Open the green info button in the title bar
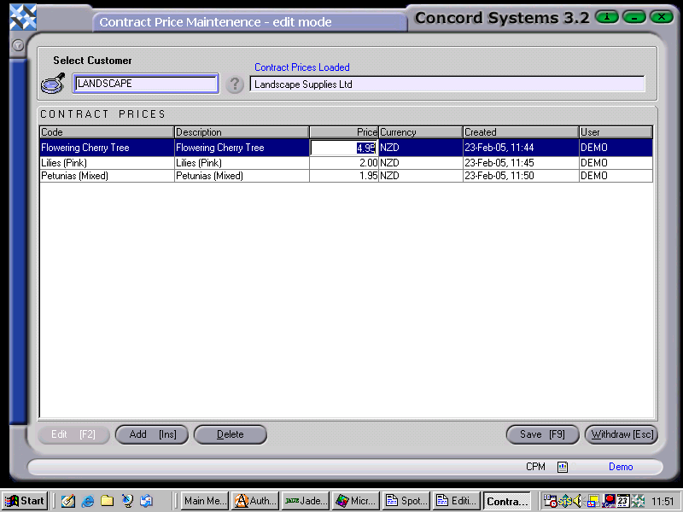The image size is (683, 512). tap(605, 16)
